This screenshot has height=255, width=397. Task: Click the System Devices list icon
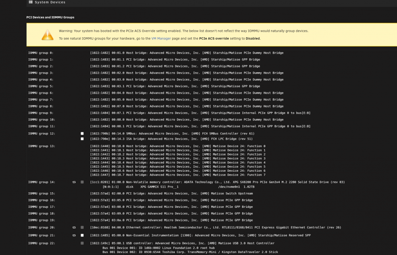(x=31, y=2)
